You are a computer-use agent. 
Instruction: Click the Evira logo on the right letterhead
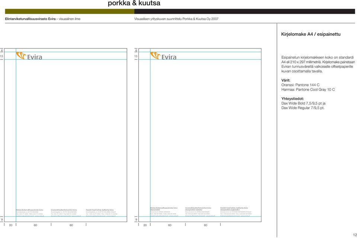tap(163, 56)
